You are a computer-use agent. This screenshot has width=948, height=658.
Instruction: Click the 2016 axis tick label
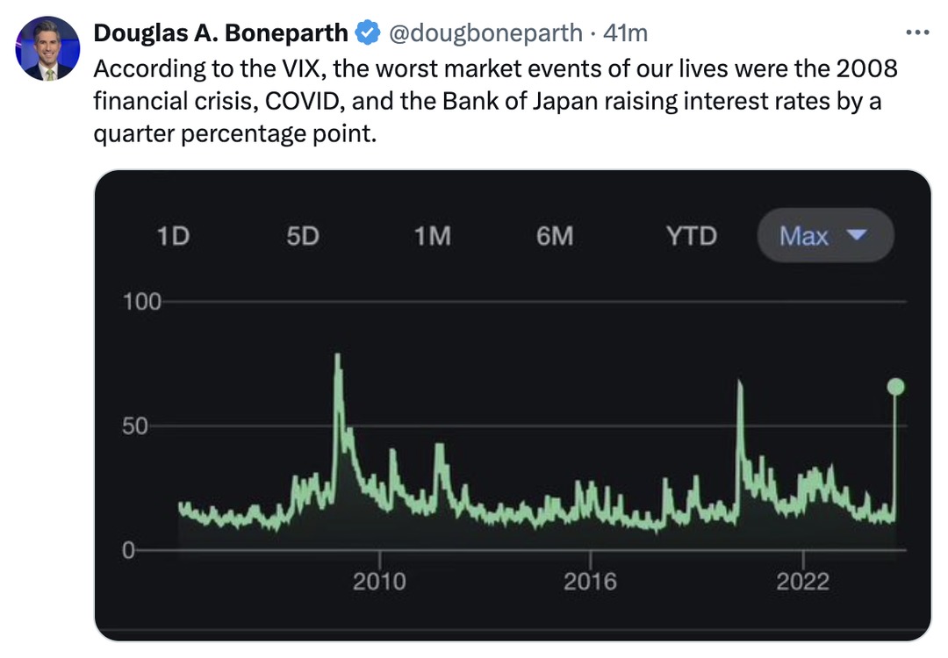590,582
